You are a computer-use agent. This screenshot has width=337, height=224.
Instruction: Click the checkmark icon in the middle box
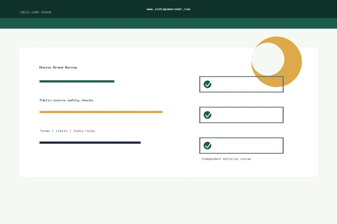(207, 115)
